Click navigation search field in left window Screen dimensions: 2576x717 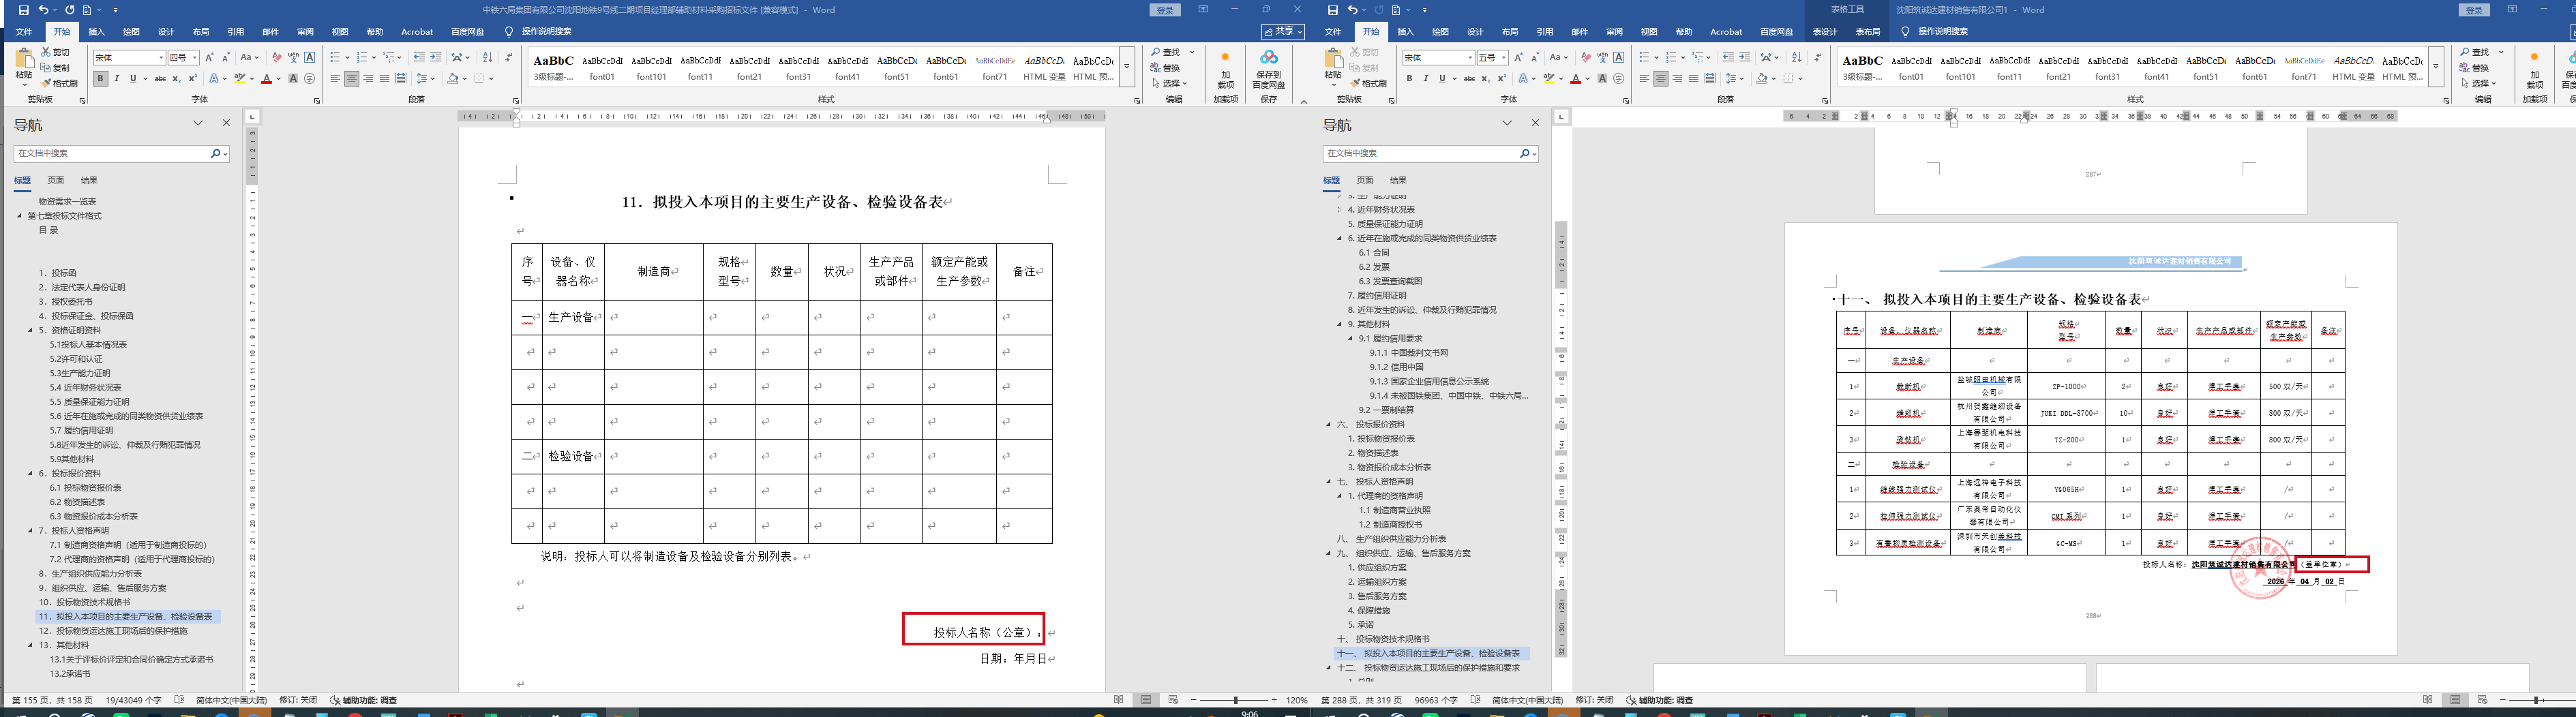[112, 154]
